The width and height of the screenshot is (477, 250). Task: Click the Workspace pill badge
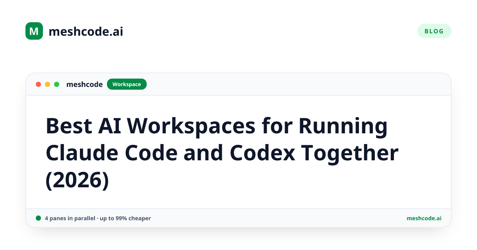pos(127,84)
